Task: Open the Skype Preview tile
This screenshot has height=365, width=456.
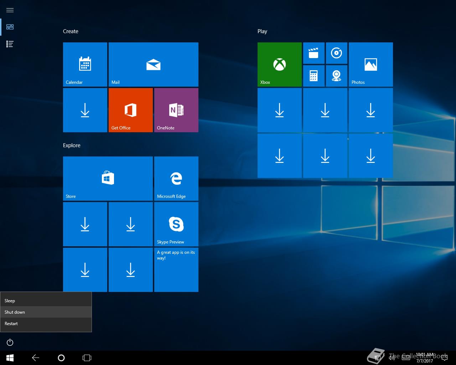Action: point(176,224)
